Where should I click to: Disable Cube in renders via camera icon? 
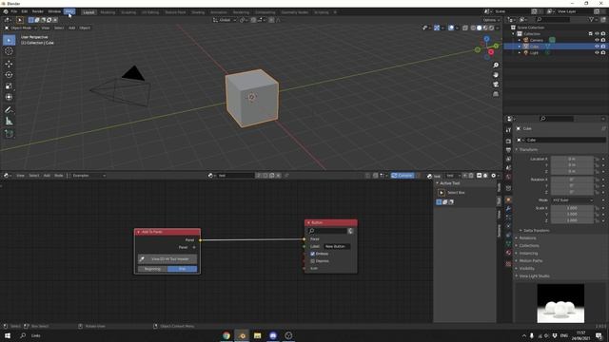(603, 47)
